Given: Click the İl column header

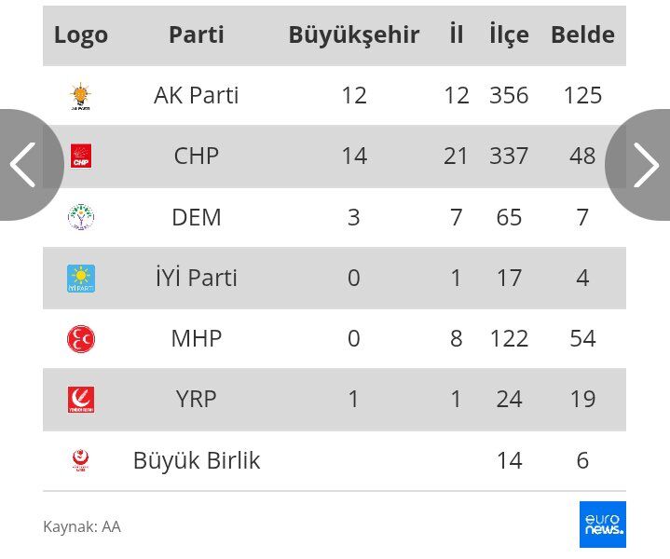Looking at the screenshot, I should point(456,35).
